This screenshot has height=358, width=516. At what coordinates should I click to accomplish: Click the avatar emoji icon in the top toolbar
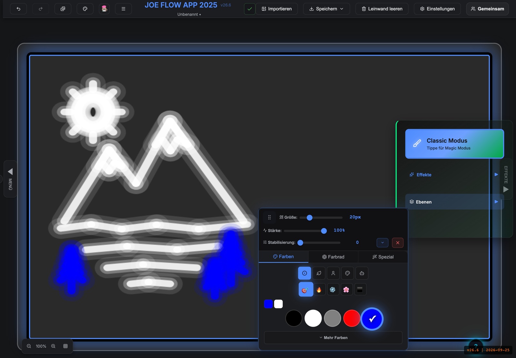(104, 9)
